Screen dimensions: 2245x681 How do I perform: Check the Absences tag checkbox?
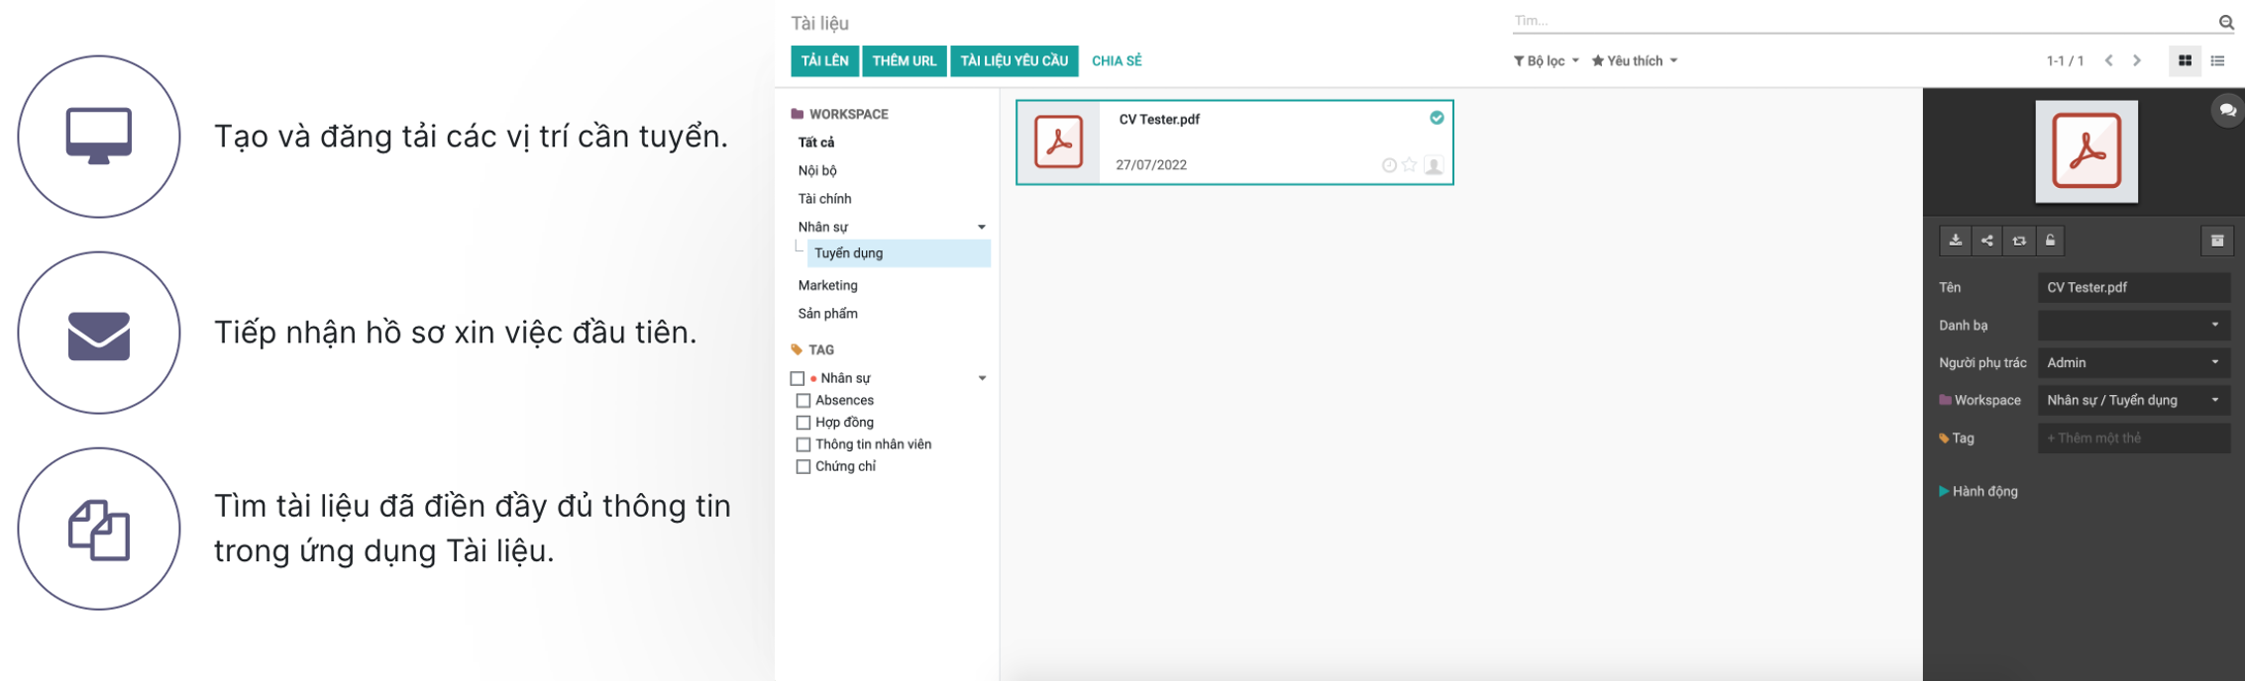[803, 401]
